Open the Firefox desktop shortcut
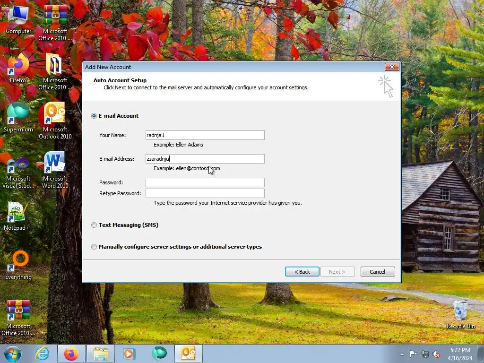 pyautogui.click(x=18, y=68)
